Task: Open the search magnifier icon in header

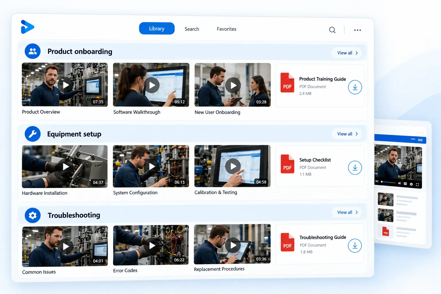Action: point(332,30)
